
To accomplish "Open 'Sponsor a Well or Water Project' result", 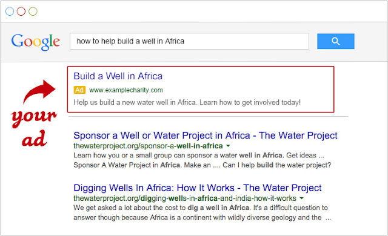I will (206, 136).
